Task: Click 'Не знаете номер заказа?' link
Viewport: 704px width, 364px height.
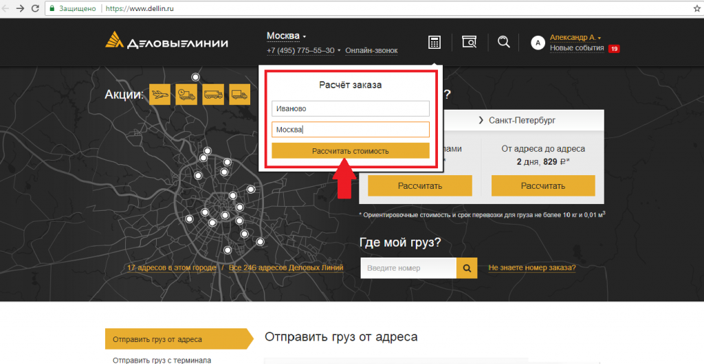Action: (532, 268)
